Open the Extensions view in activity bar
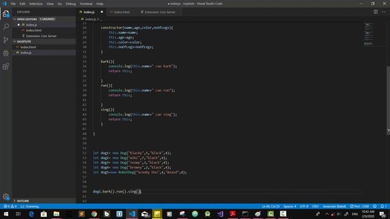Viewport: 390px width, 219px height. [x=5, y=66]
